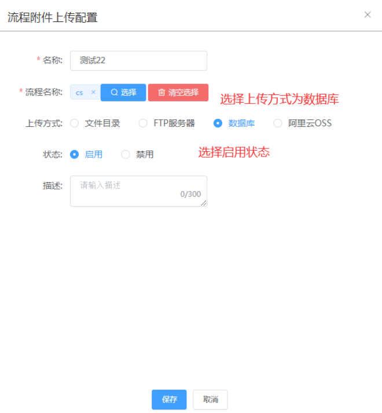Select the FTP服务器 upload method radio
The height and width of the screenshot is (413, 382).
point(143,123)
